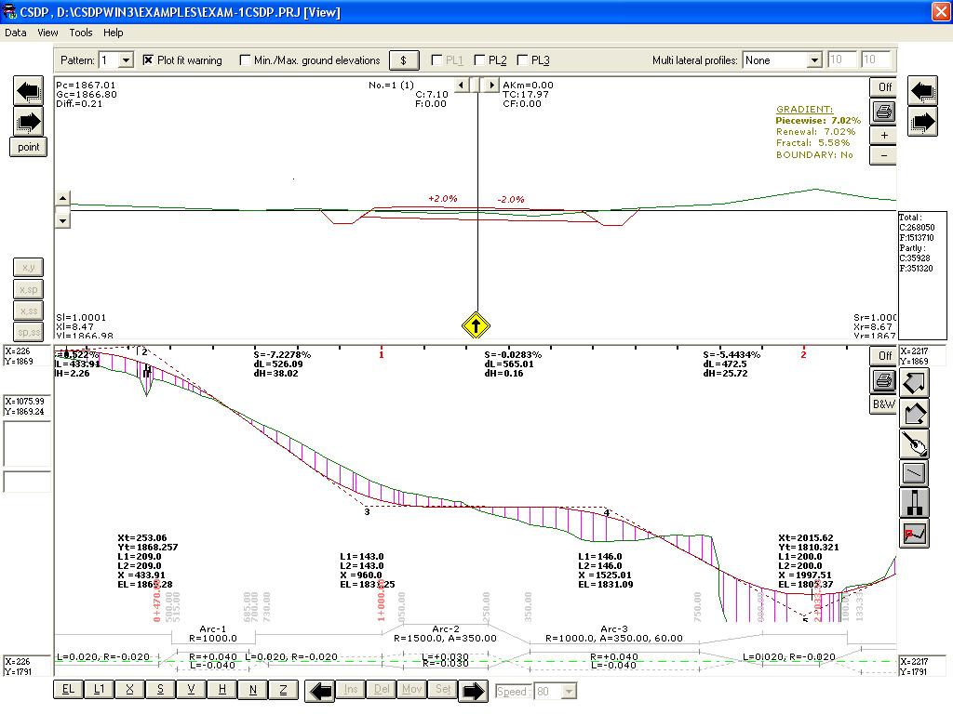Click the second multi lateral field showing 10

click(x=876, y=59)
